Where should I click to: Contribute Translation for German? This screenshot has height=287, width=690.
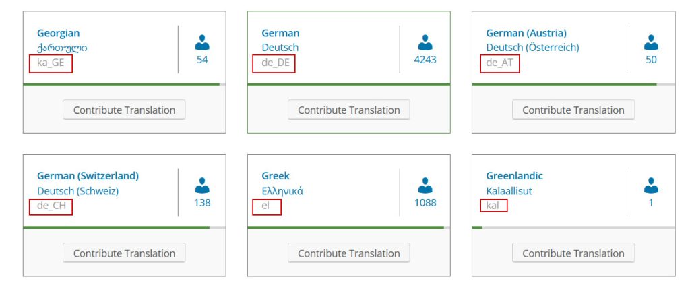[349, 110]
